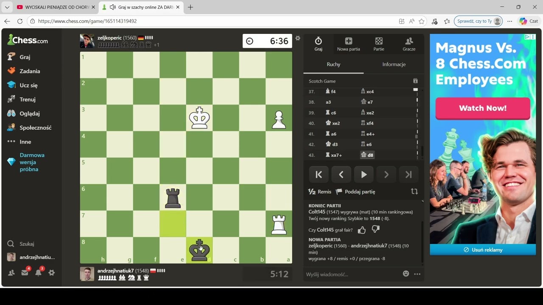Screen dimensions: 543x305
Task: Select move 37 Bxc4 in move list
Action: [367, 91]
